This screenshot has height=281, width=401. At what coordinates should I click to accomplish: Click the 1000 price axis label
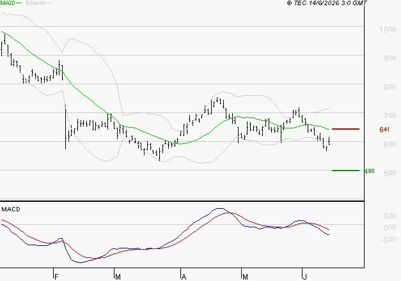pyautogui.click(x=388, y=29)
